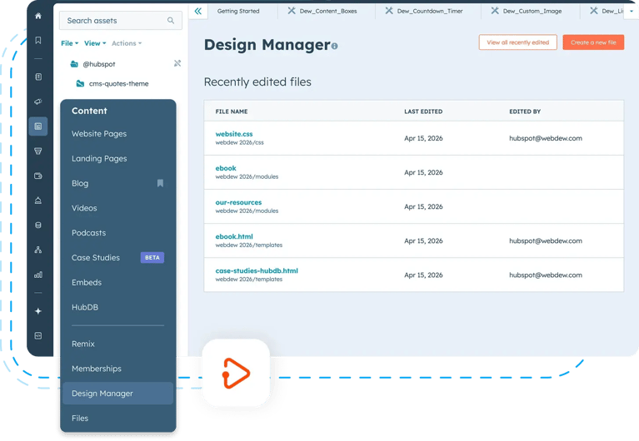Viewport: 639px width, 441px height.
Task: Go to Home via house icon
Action: point(38,16)
